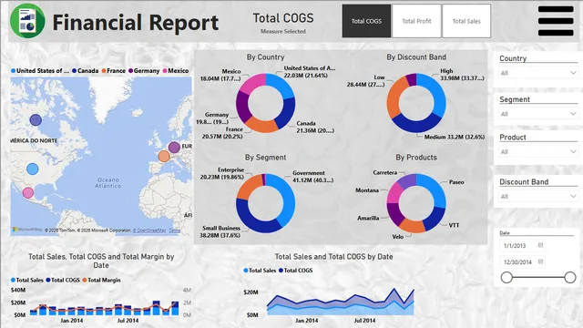The height and width of the screenshot is (328, 583).
Task: Click the Montana product label
Action: 367,190
